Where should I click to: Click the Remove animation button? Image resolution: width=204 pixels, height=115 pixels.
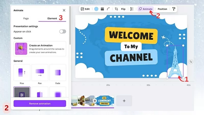[40, 103]
